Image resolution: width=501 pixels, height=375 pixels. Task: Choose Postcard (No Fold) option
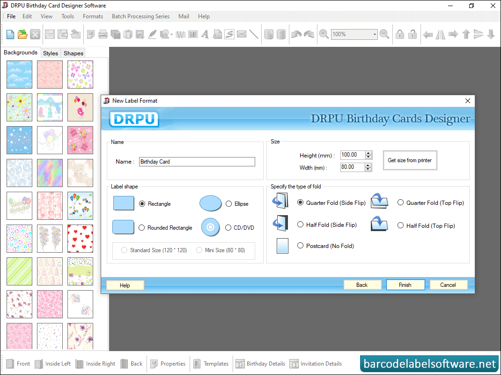(x=300, y=246)
